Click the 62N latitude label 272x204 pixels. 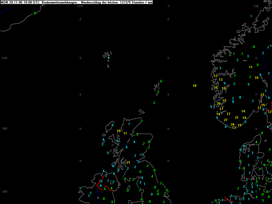5,58
